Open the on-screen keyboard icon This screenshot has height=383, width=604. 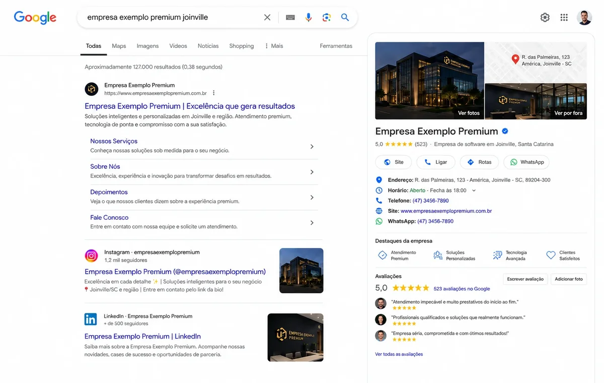(290, 17)
